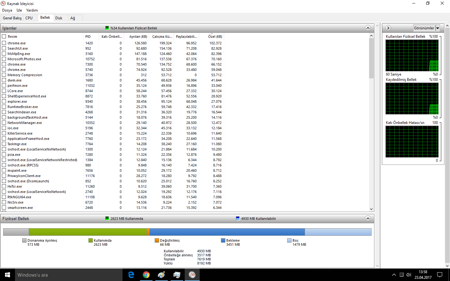Sort by Katı Önbell... column header
This screenshot has height=281, width=450.
click(112, 37)
